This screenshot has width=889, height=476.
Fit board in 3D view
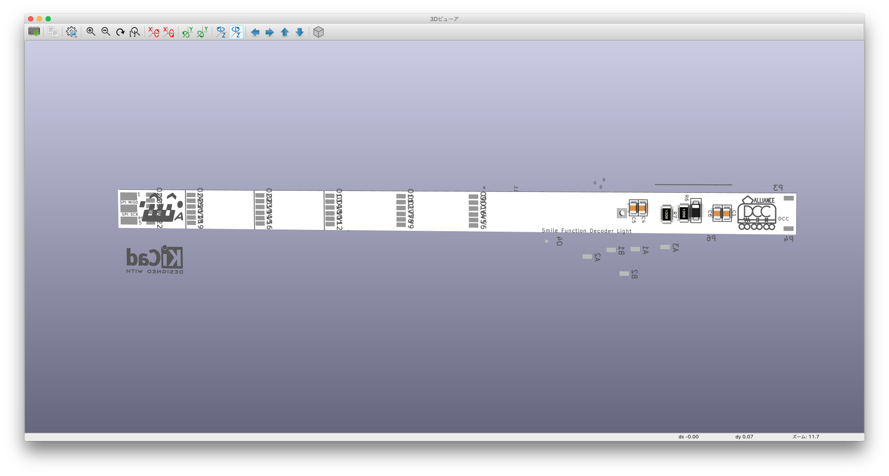(x=135, y=32)
